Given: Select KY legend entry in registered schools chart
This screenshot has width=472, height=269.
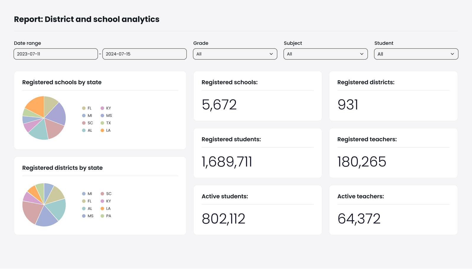Looking at the screenshot, I should [106, 108].
